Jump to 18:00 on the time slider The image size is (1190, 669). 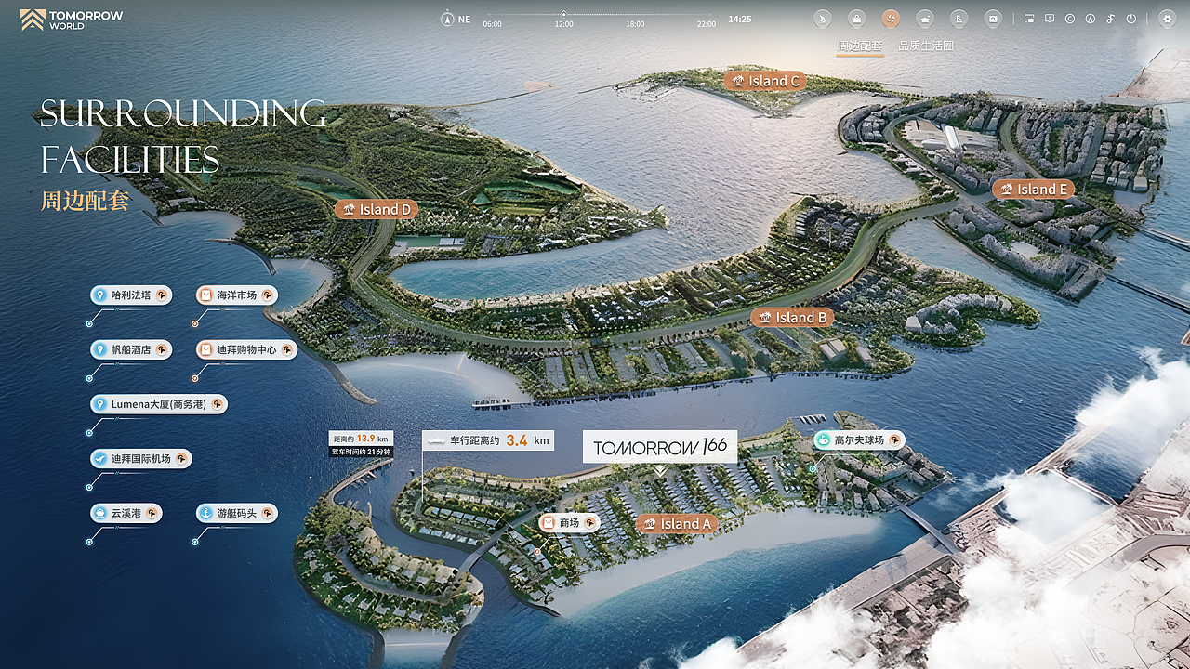click(x=635, y=24)
